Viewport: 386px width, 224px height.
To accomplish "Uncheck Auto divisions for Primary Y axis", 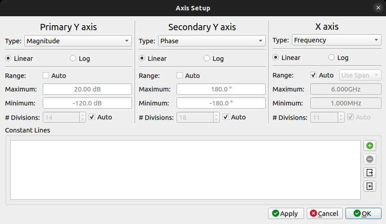I will coord(92,117).
